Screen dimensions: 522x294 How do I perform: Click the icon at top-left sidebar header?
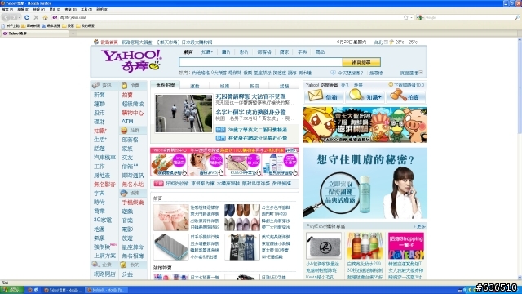pyautogui.click(x=96, y=85)
